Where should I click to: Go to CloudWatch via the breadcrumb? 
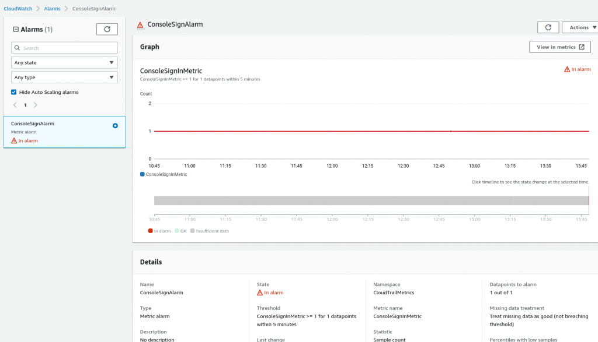coord(18,9)
